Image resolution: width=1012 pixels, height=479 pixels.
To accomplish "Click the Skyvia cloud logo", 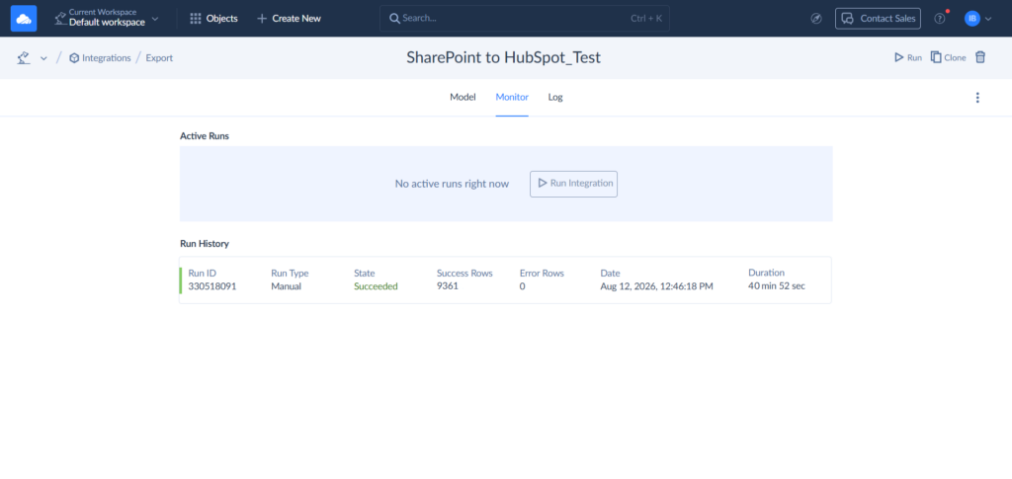I will [24, 18].
